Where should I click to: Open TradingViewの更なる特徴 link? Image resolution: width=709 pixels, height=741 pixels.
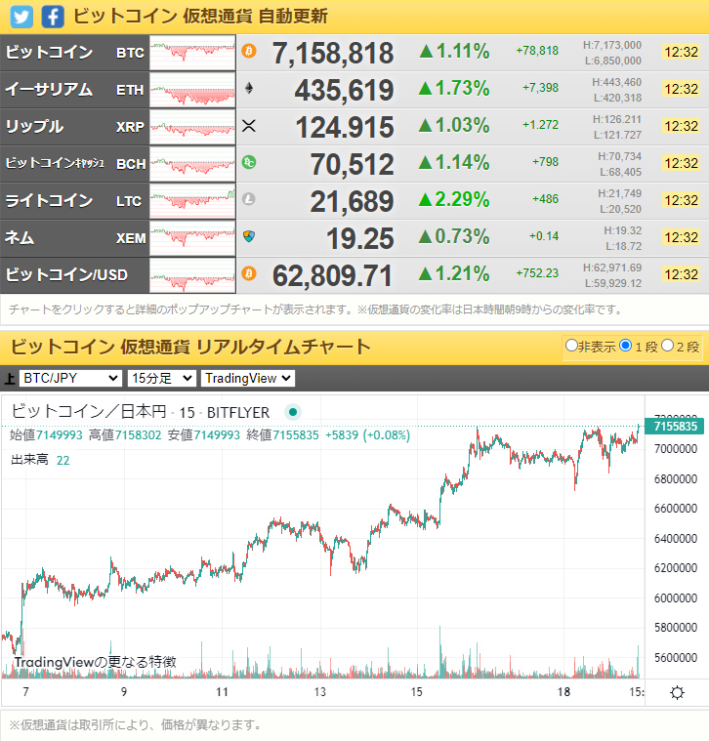[95, 661]
